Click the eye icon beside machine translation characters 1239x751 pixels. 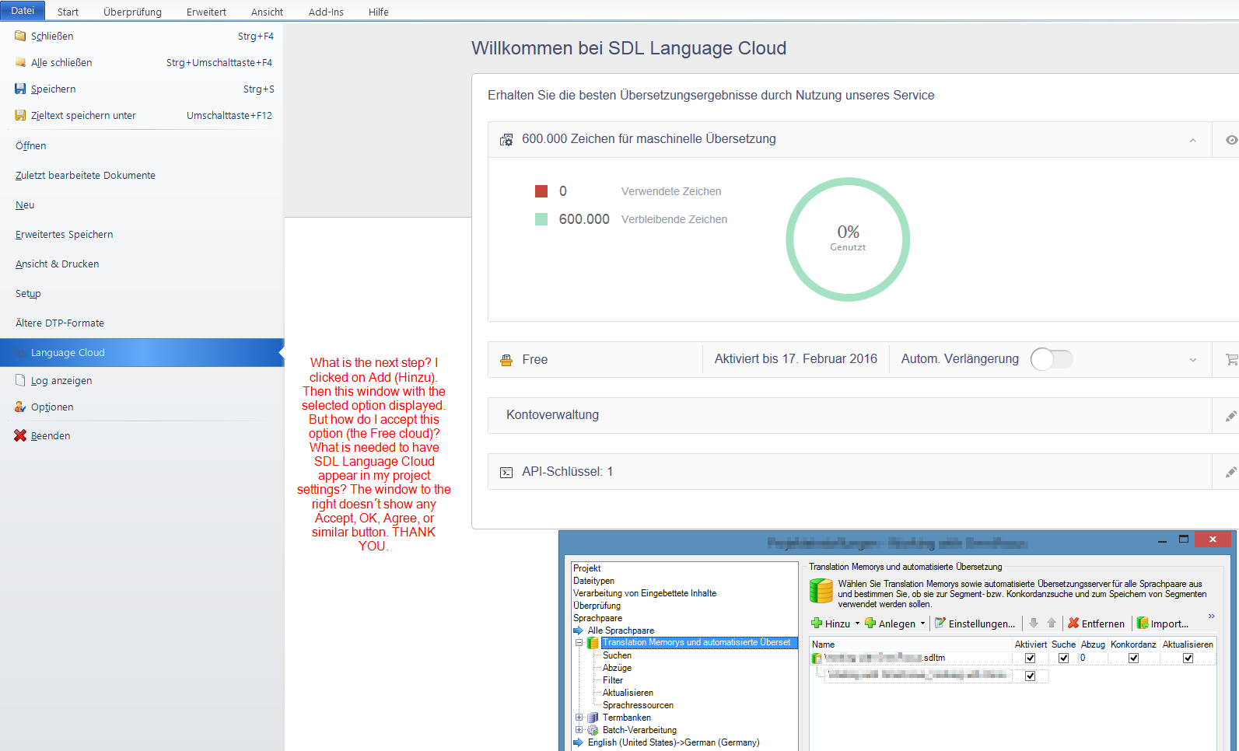pyautogui.click(x=1230, y=140)
